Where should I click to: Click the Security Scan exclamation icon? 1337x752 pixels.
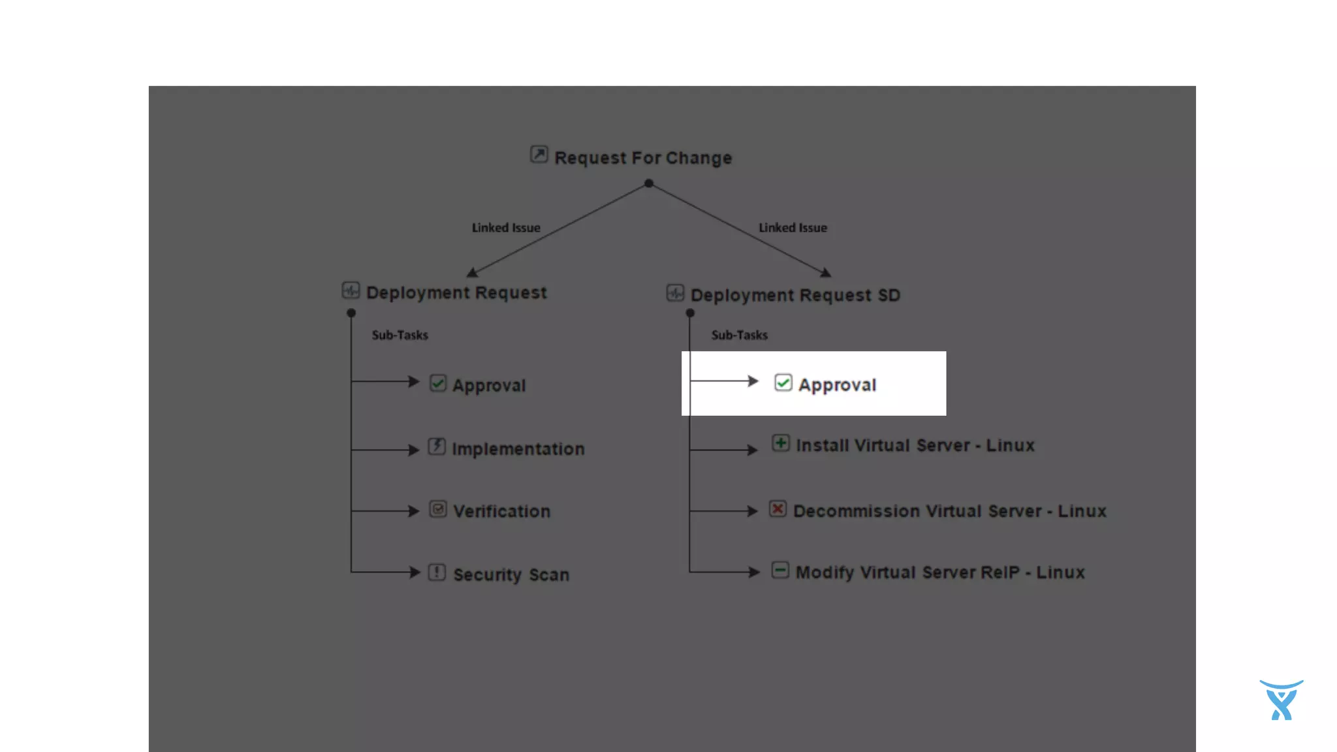coord(437,572)
